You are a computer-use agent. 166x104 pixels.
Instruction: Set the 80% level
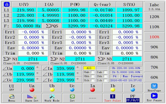tap(154, 57)
